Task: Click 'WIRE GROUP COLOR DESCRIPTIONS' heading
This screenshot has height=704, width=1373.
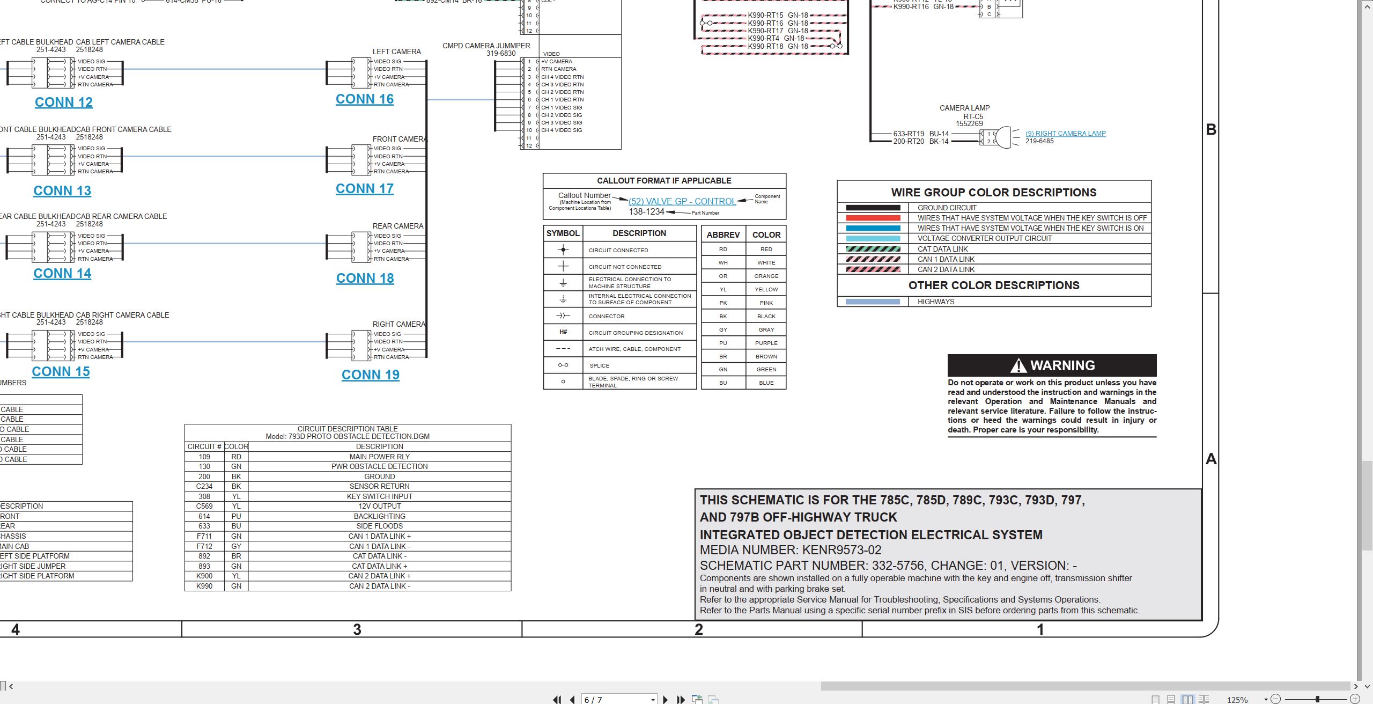Action: (994, 192)
